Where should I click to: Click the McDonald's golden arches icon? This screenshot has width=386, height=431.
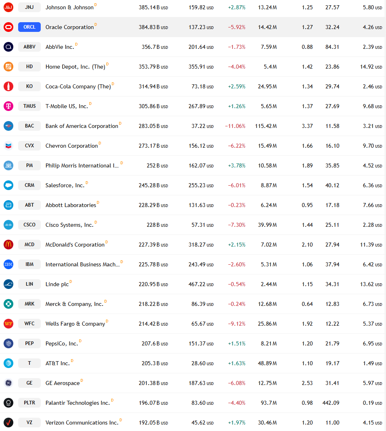point(8,245)
